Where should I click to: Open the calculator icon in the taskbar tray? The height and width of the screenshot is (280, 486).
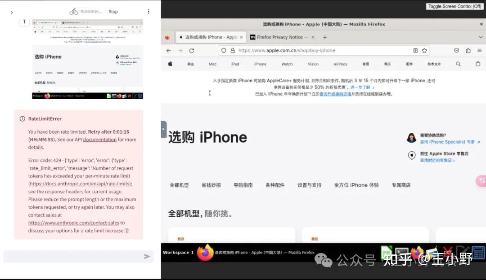tap(478, 253)
